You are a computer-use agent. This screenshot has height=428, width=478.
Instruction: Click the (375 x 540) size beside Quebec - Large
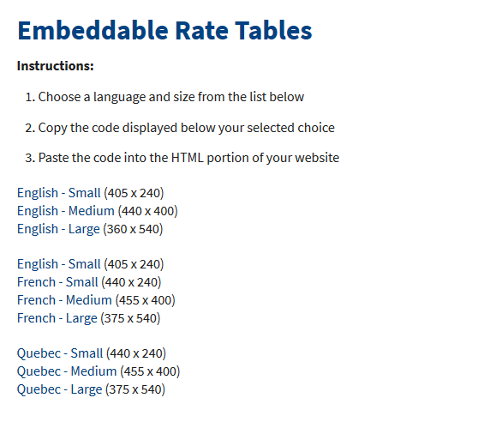pyautogui.click(x=135, y=389)
